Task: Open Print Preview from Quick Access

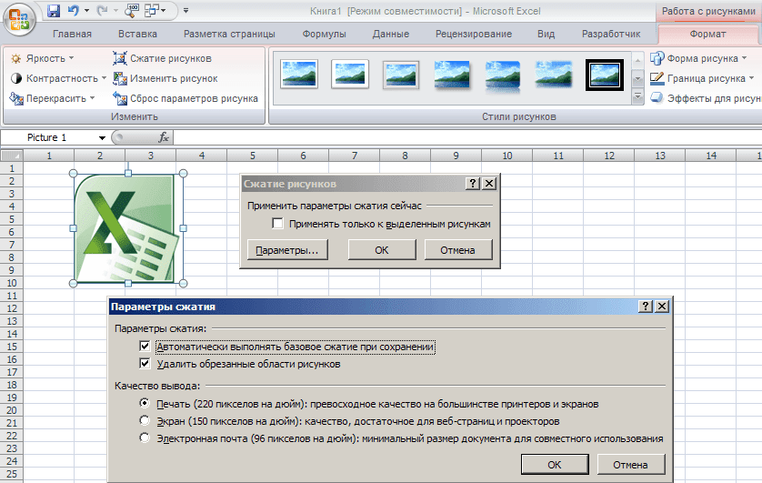Action: (132, 10)
